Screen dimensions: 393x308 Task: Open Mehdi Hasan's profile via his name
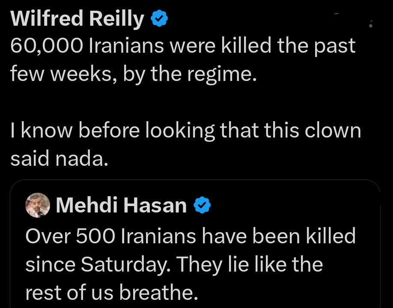coord(121,206)
